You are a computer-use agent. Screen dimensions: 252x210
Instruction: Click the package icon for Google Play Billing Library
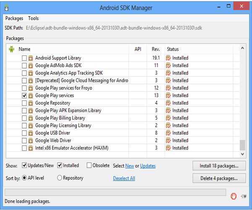[x=31, y=118]
